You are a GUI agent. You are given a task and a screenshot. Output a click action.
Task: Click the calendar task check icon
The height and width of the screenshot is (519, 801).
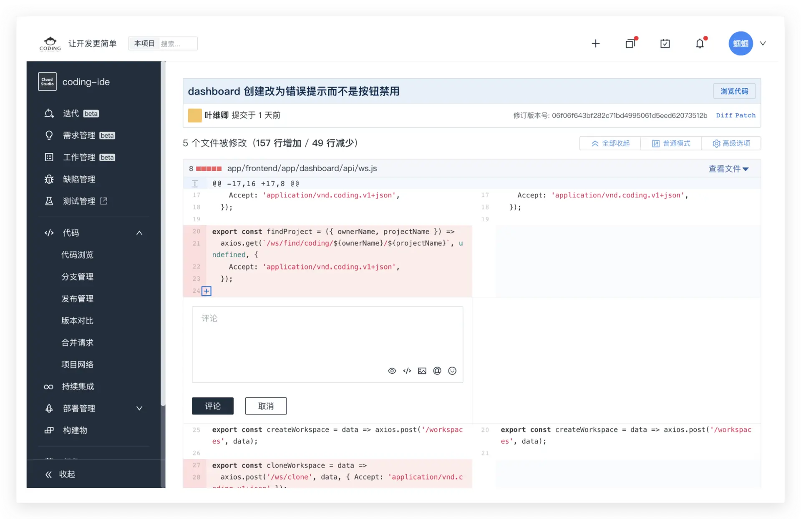click(665, 43)
